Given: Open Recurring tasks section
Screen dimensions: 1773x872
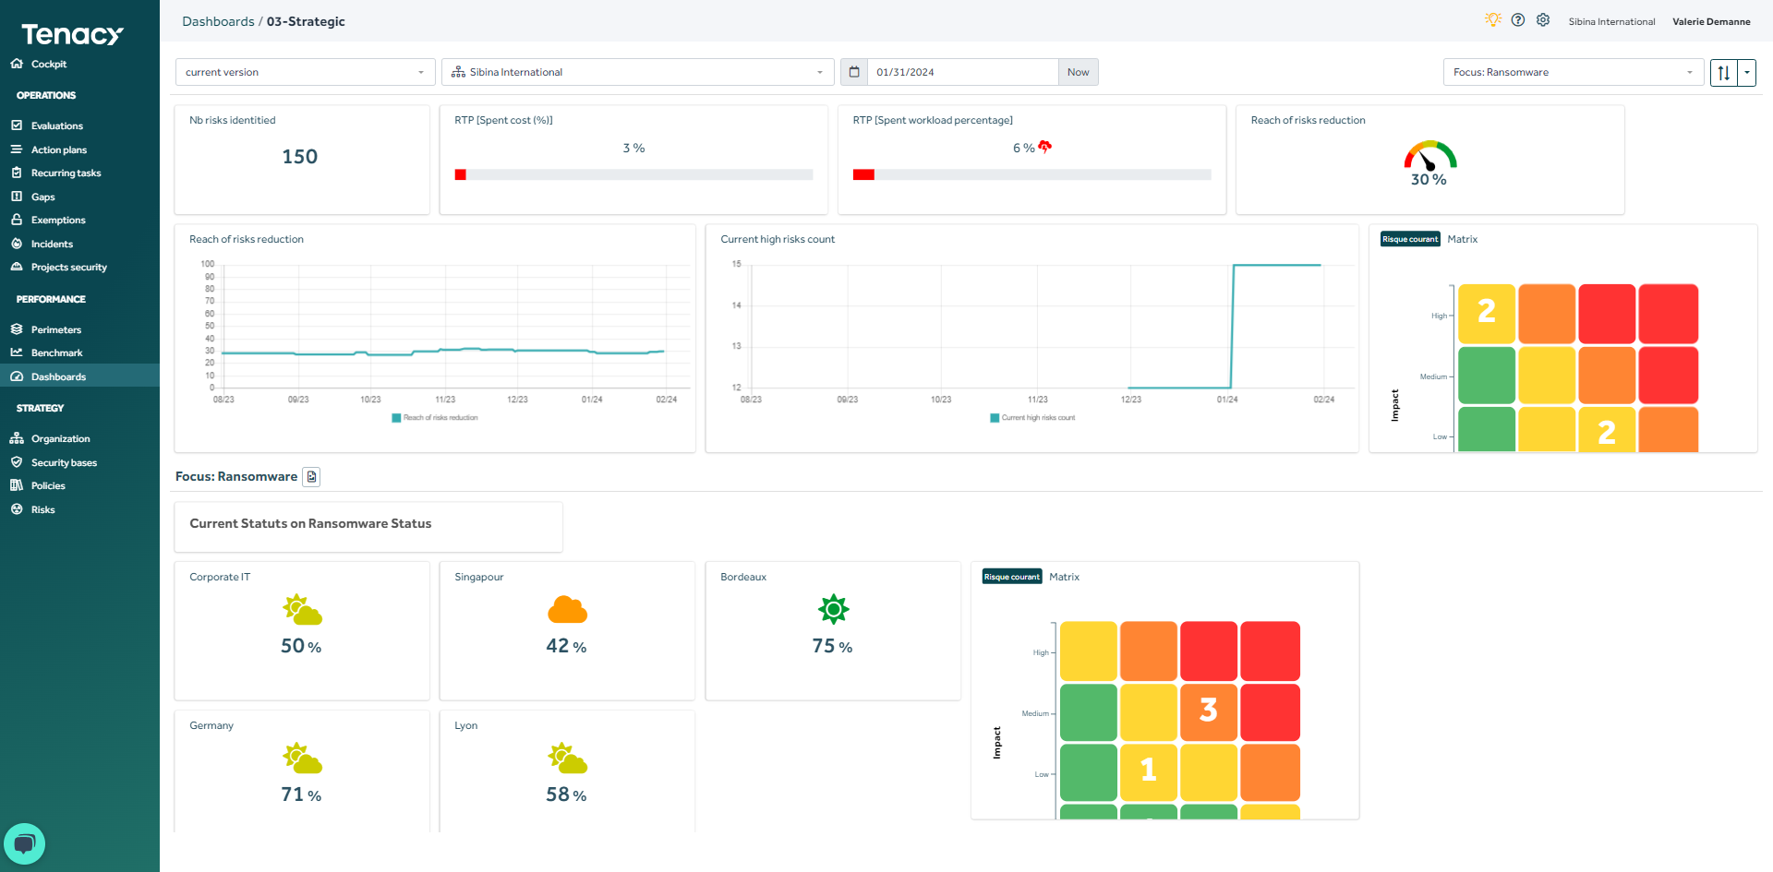Looking at the screenshot, I should pyautogui.click(x=66, y=173).
